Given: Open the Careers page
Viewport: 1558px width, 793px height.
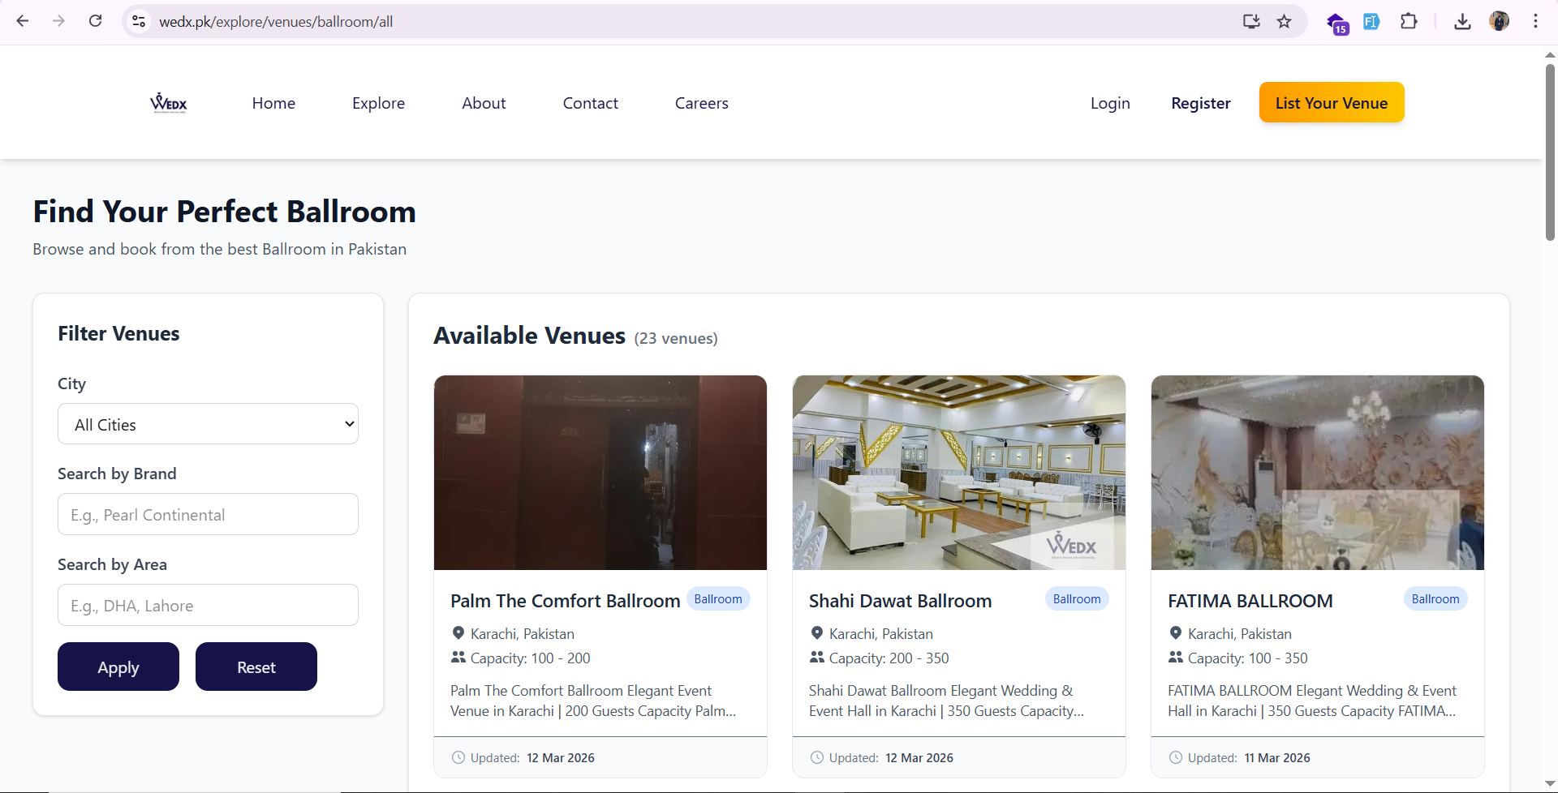Looking at the screenshot, I should tap(702, 103).
